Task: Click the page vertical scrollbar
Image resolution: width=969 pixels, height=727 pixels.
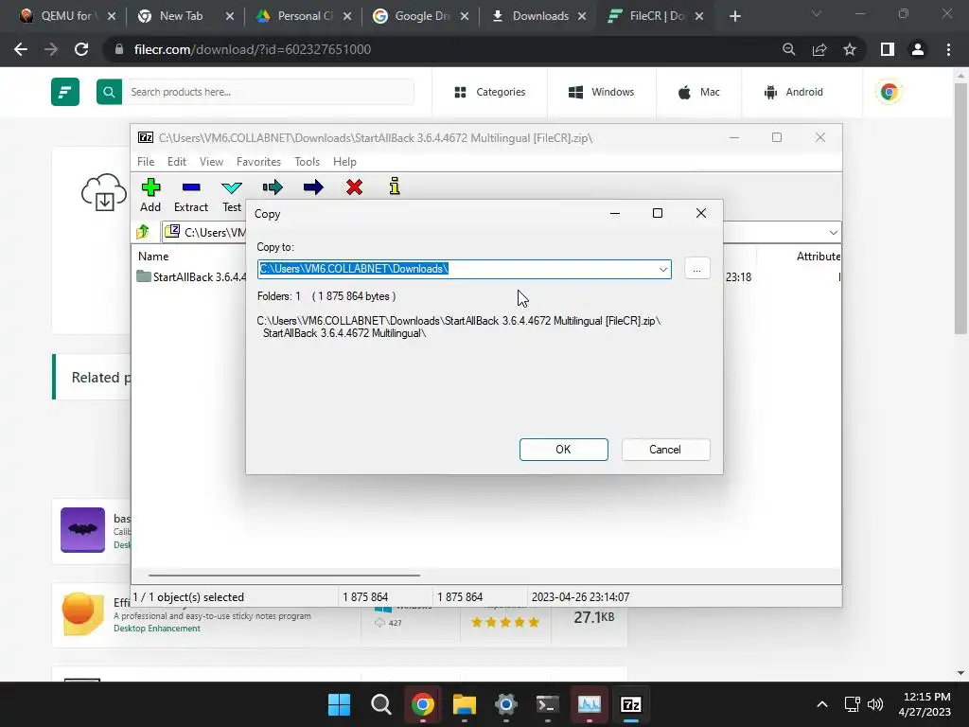Action: click(960, 208)
